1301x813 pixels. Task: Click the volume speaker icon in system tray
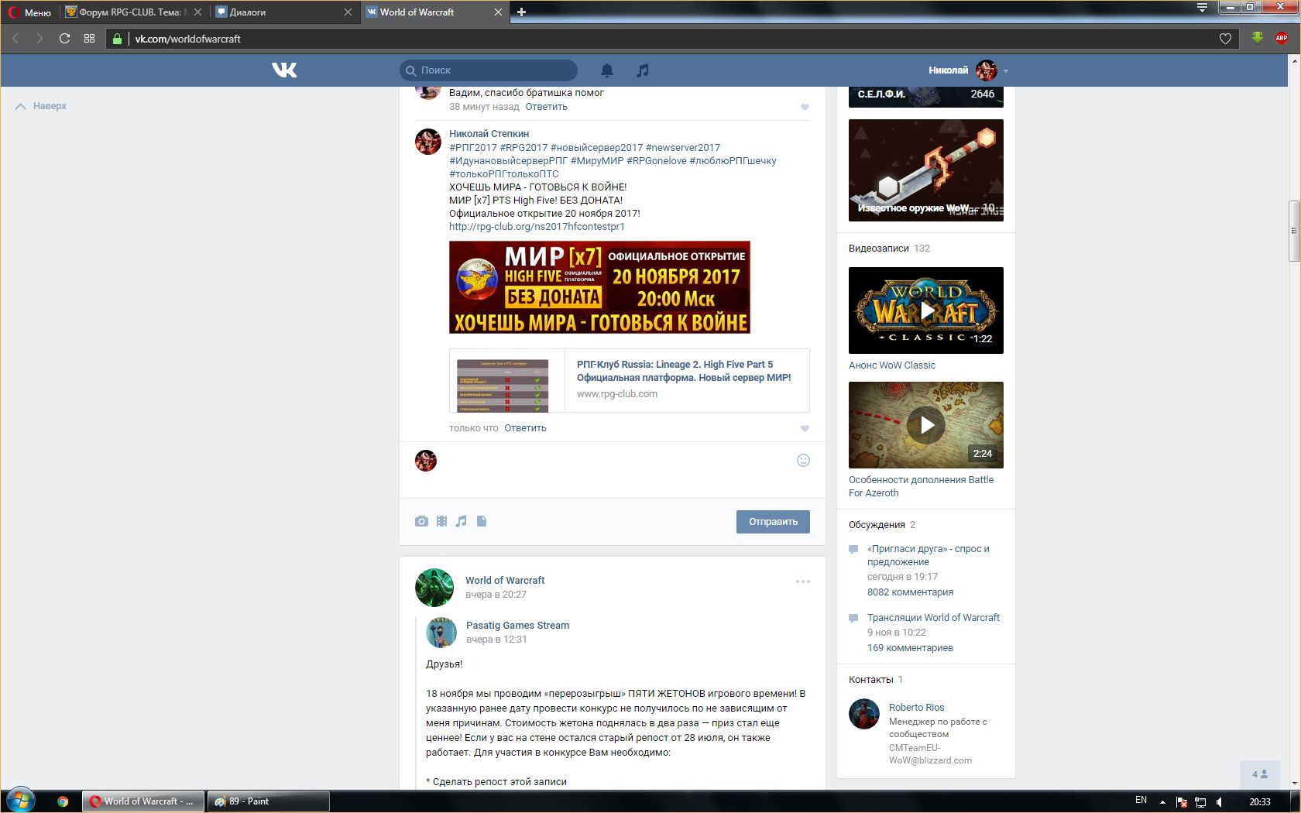1220,802
